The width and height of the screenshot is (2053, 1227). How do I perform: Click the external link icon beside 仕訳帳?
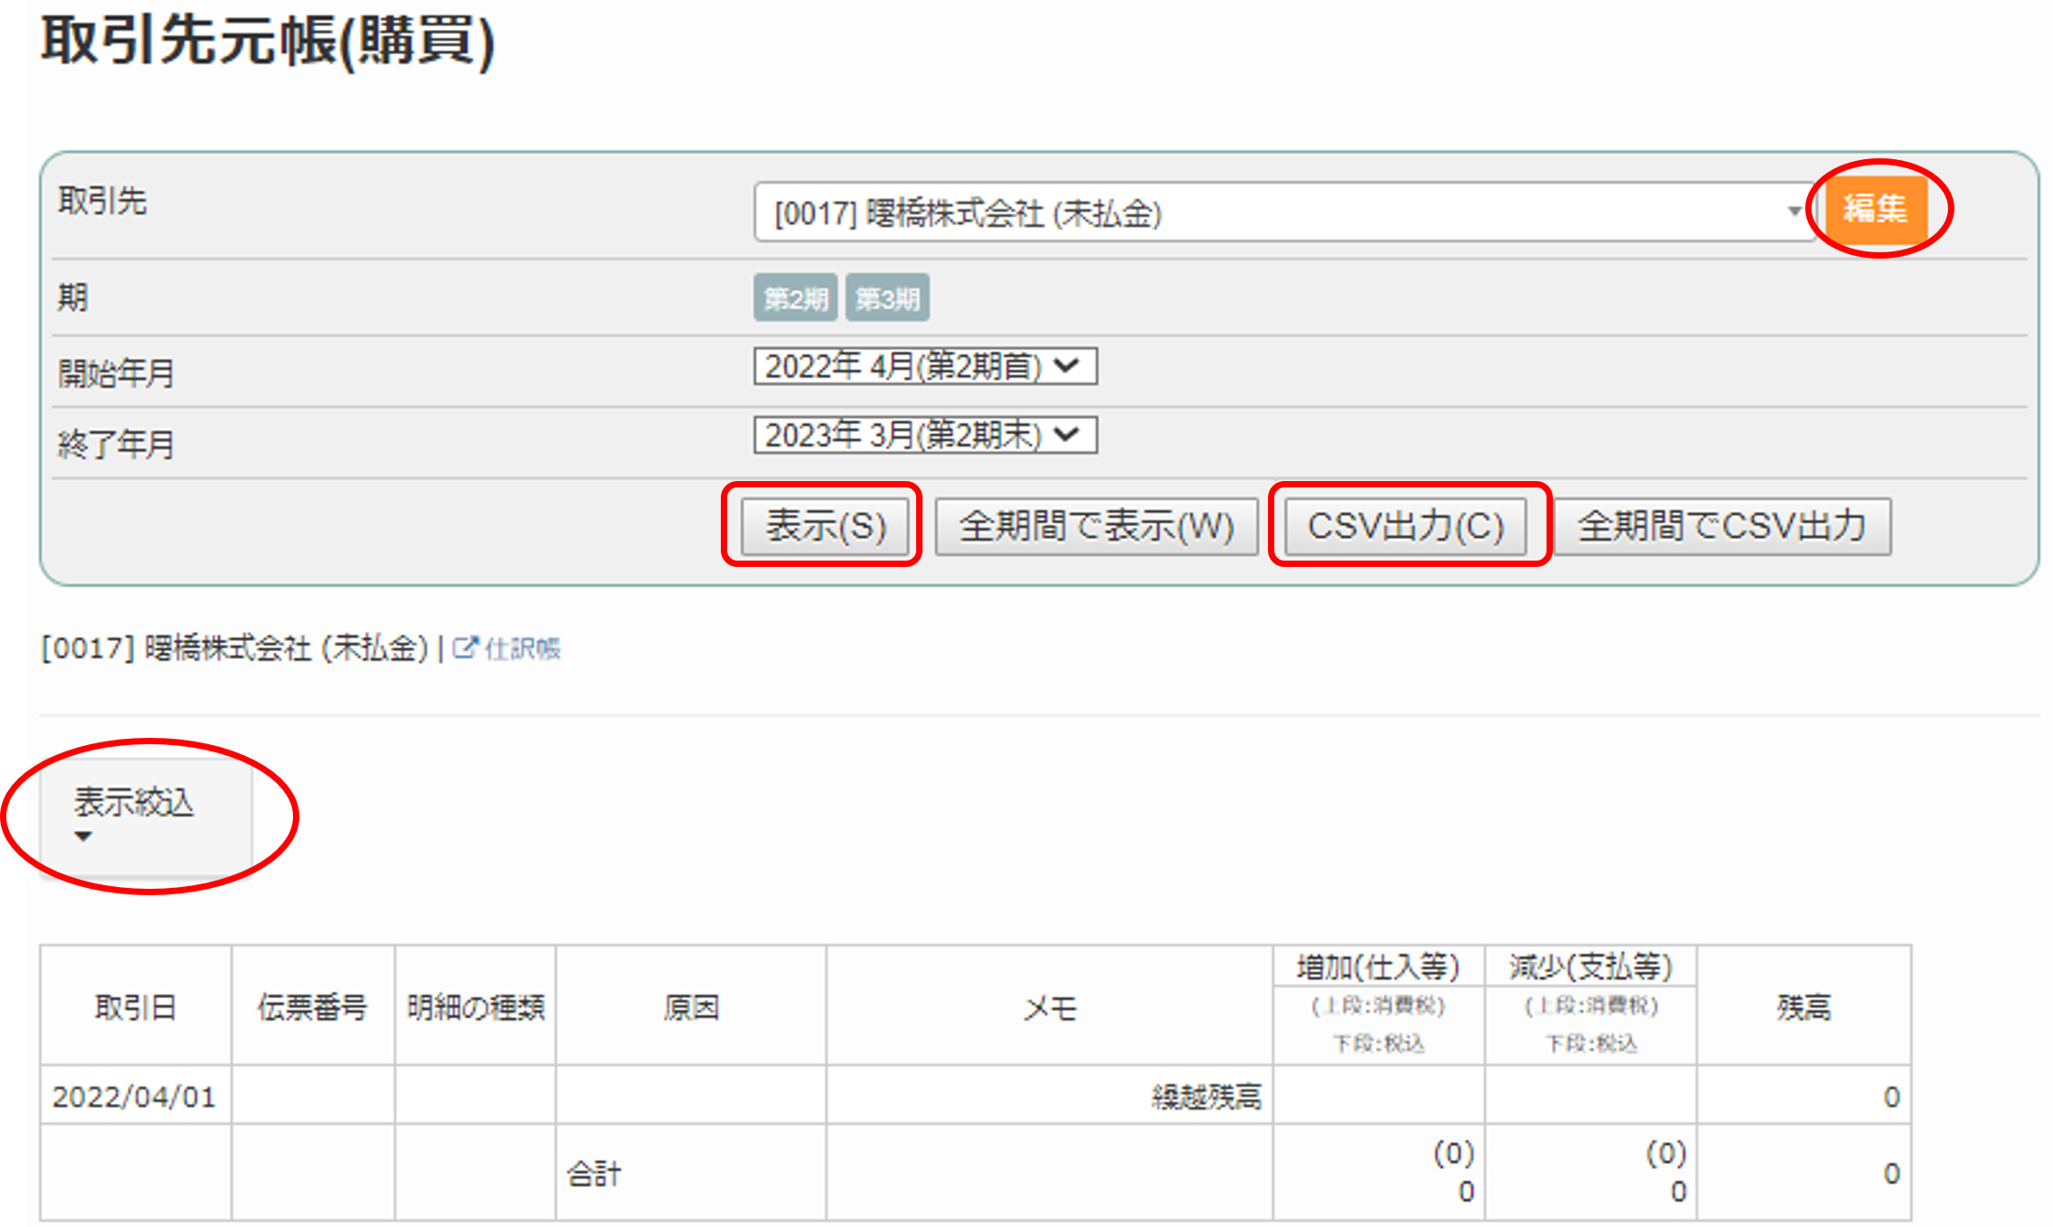pyautogui.click(x=465, y=647)
